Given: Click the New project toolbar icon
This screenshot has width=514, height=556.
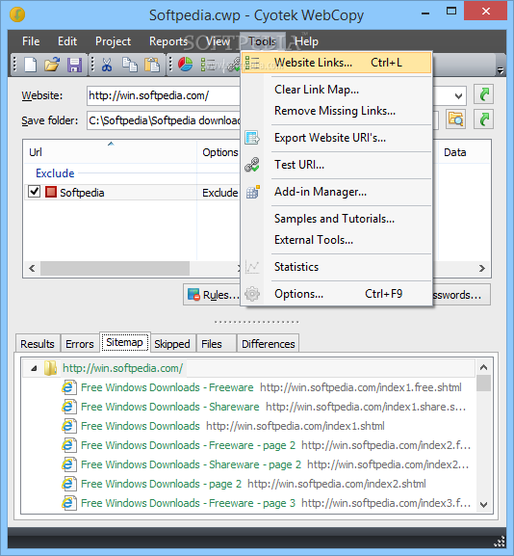Looking at the screenshot, I should coord(31,65).
